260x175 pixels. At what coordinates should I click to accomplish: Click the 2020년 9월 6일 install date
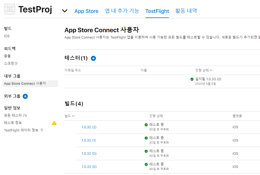pyautogui.click(x=206, y=84)
